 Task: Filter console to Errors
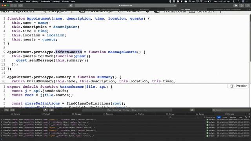(225, 117)
